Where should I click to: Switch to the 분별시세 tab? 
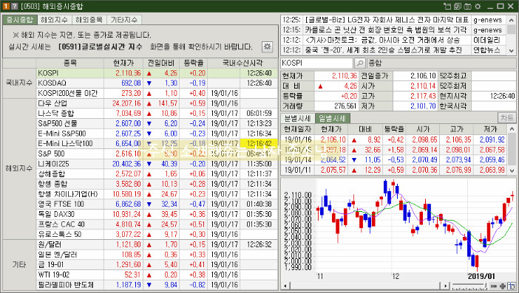(297, 118)
